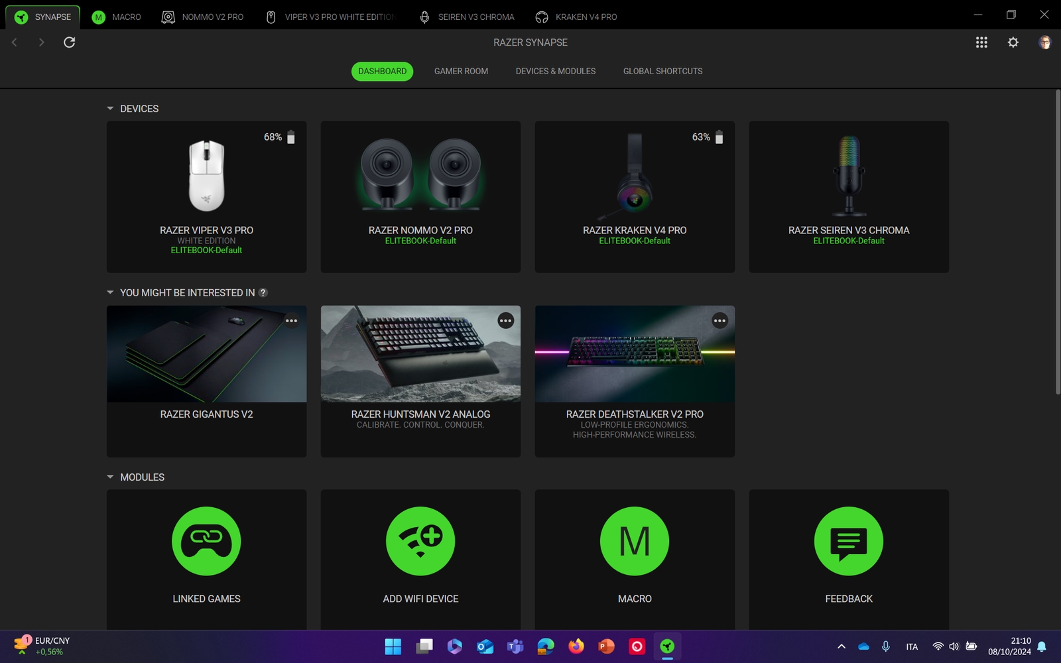Image resolution: width=1061 pixels, height=663 pixels.
Task: Switch to the GAMER ROOM tab
Action: [461, 71]
